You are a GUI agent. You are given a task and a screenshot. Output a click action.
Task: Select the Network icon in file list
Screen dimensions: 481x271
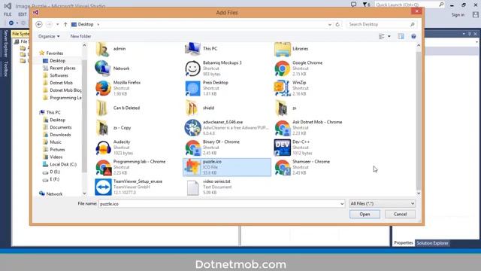102,69
